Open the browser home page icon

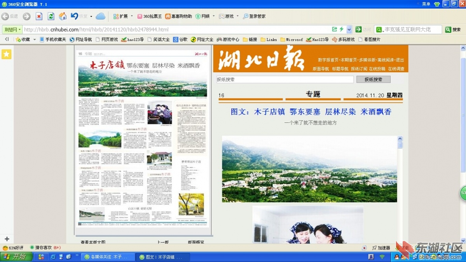(63, 16)
